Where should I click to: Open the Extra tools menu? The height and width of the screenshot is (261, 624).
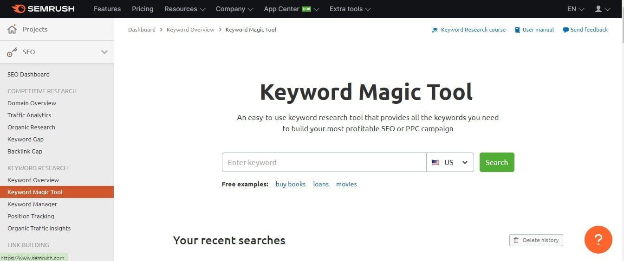350,9
